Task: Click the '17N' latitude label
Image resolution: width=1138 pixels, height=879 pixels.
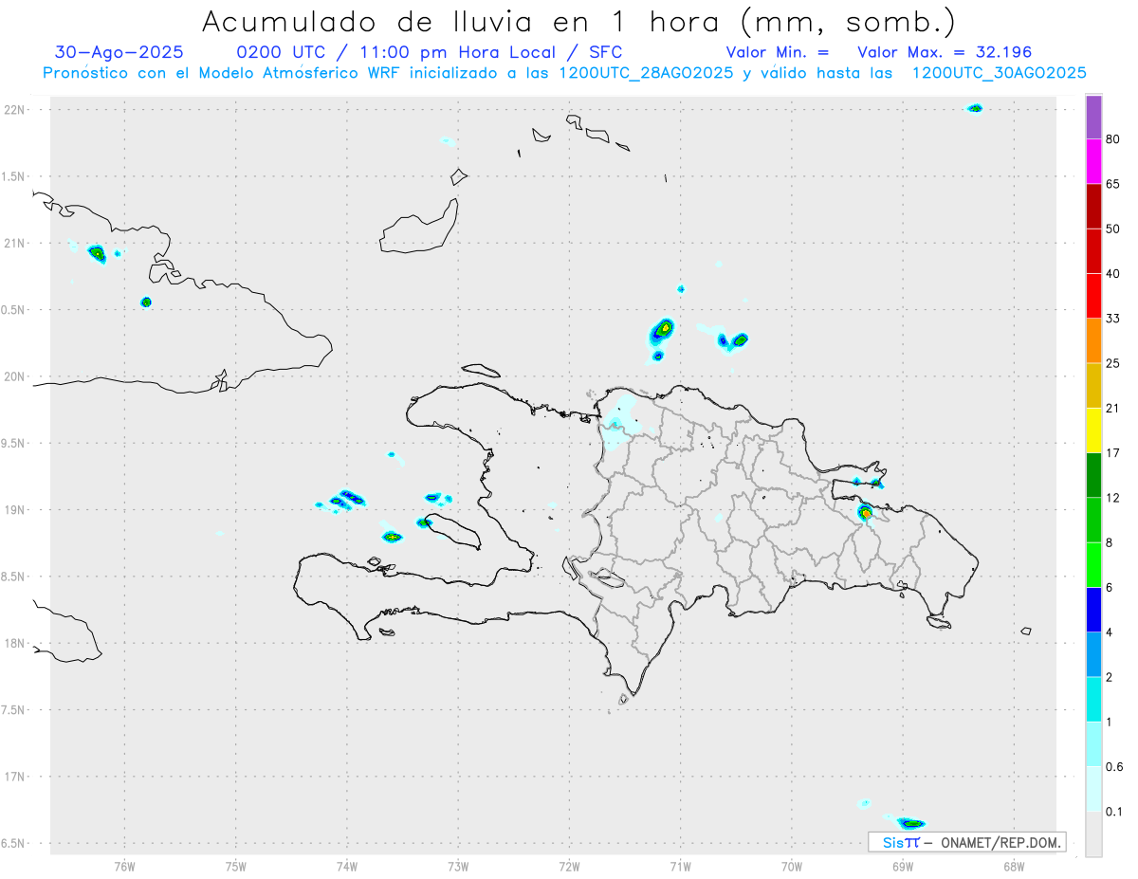Action: tap(16, 777)
